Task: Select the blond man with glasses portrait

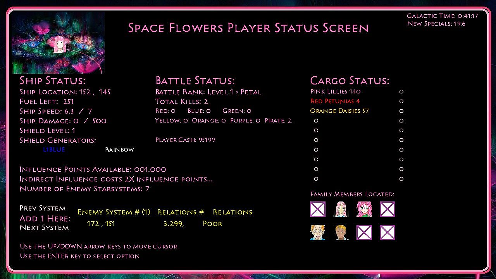Action: pyautogui.click(x=318, y=232)
